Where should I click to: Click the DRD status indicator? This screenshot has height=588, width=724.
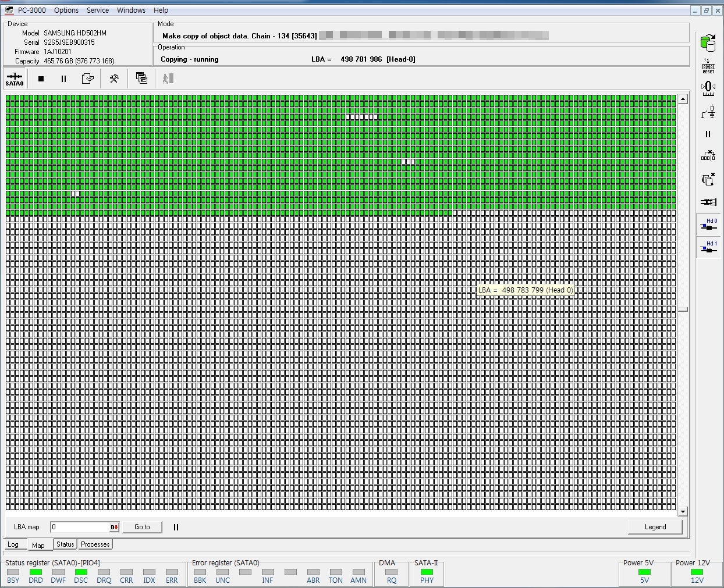pos(36,572)
